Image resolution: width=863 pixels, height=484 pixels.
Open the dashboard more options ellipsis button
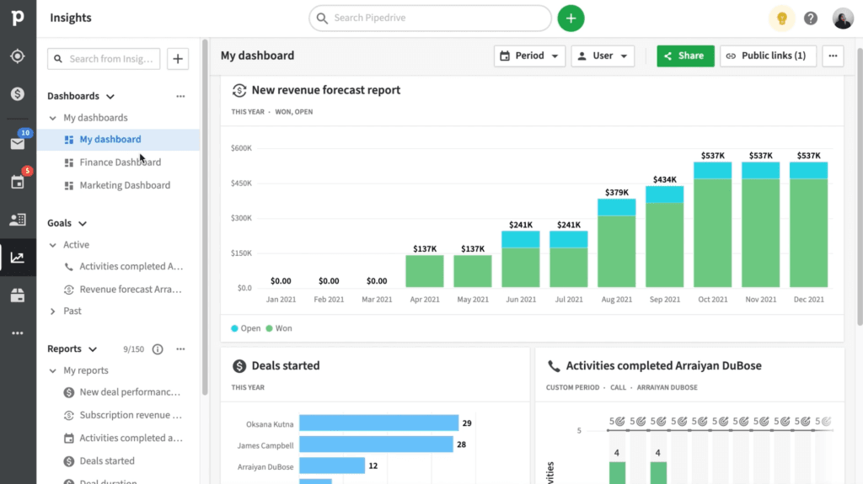click(x=833, y=56)
